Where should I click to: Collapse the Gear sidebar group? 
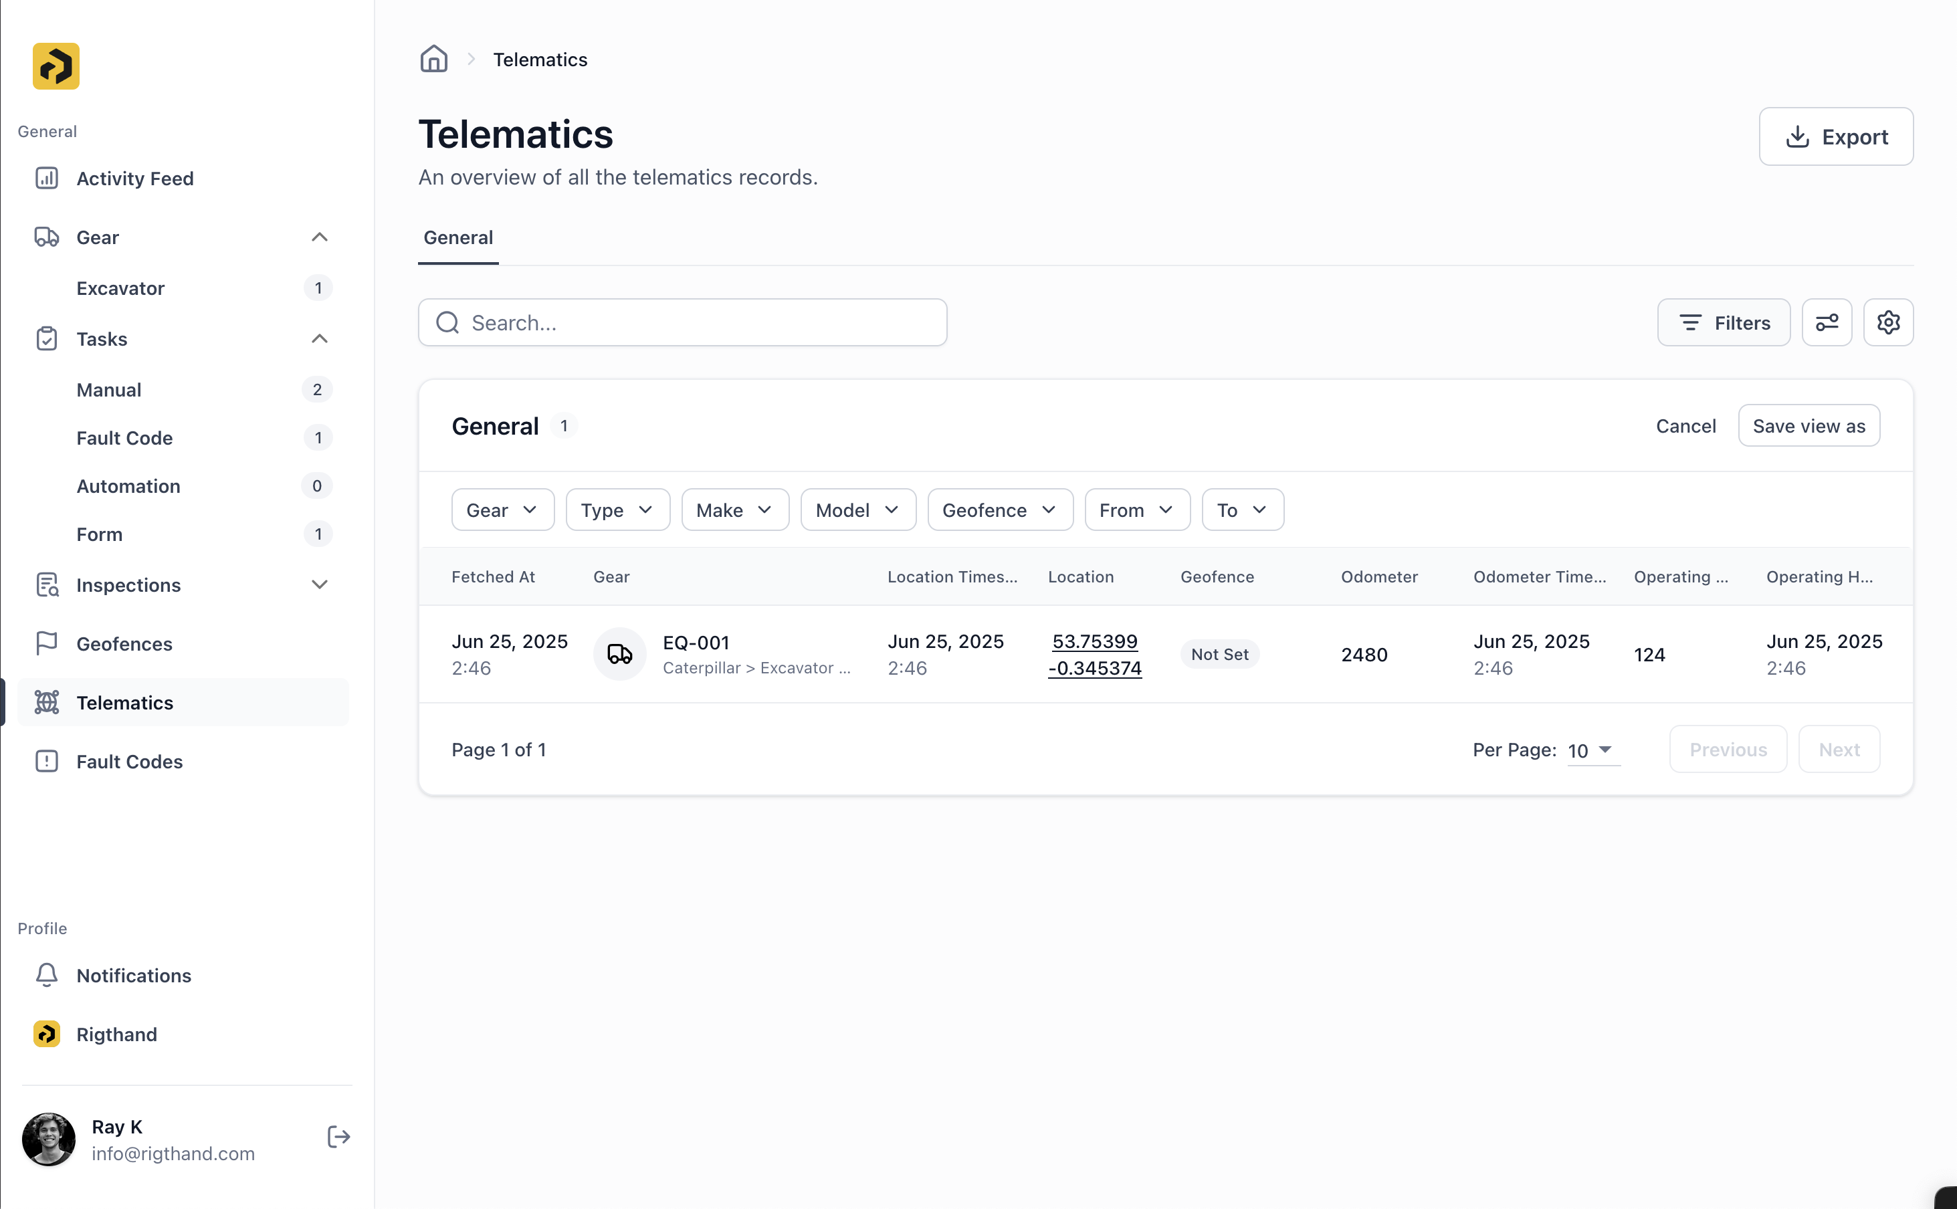tap(319, 237)
